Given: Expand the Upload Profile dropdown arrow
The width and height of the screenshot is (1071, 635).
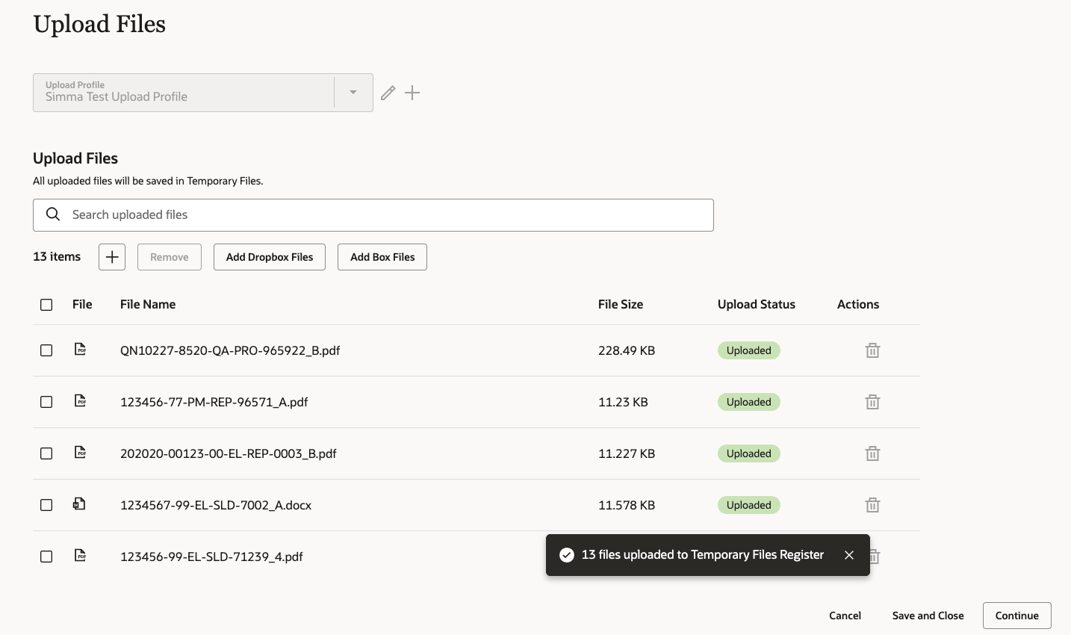Looking at the screenshot, I should (353, 93).
